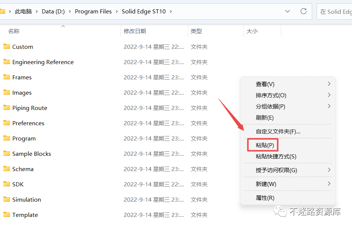Sort files by the 类型 column header
352x227 pixels.
coord(196,31)
